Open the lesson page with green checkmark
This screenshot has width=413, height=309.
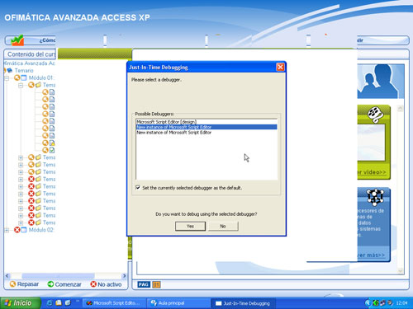point(52,150)
